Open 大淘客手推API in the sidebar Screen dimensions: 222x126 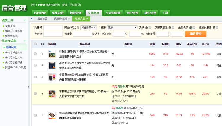click(x=13, y=53)
